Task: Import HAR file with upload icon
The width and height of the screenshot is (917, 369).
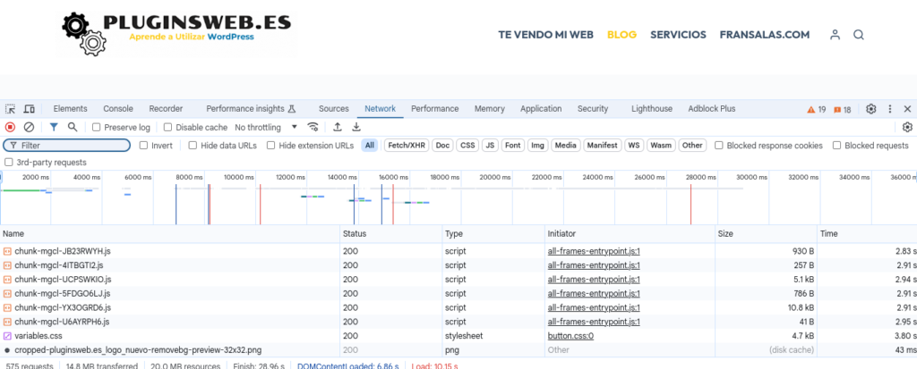Action: pyautogui.click(x=338, y=127)
